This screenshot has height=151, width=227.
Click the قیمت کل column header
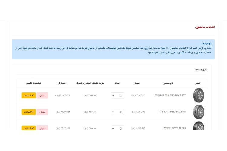click(62, 83)
